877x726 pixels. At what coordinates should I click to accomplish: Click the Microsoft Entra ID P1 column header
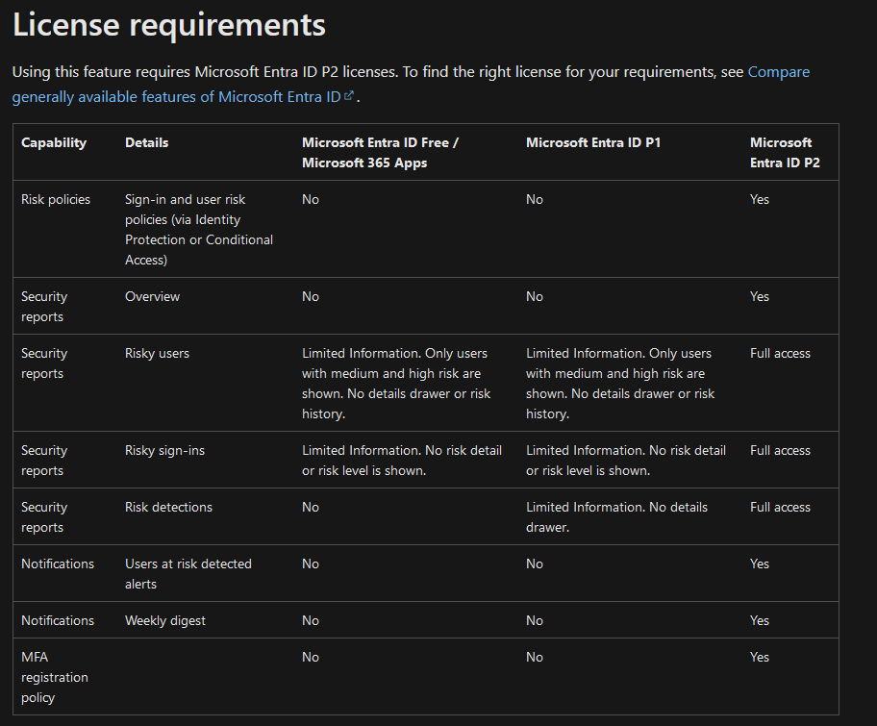tap(593, 142)
